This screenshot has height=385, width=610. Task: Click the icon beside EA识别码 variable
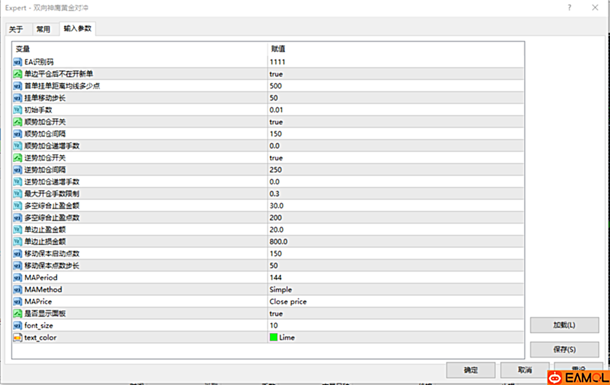(18, 62)
